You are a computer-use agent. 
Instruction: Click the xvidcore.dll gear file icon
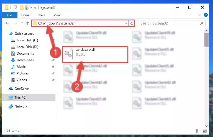point(68,53)
